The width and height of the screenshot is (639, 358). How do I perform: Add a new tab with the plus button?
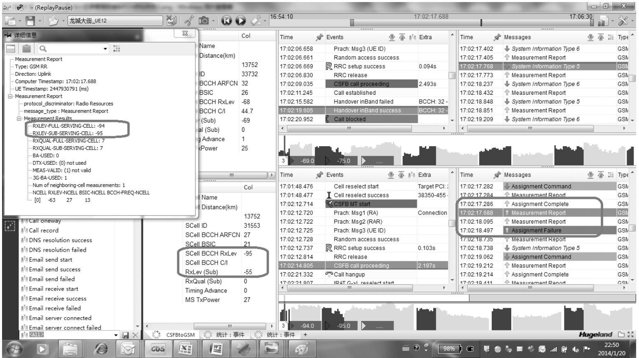pyautogui.click(x=305, y=335)
